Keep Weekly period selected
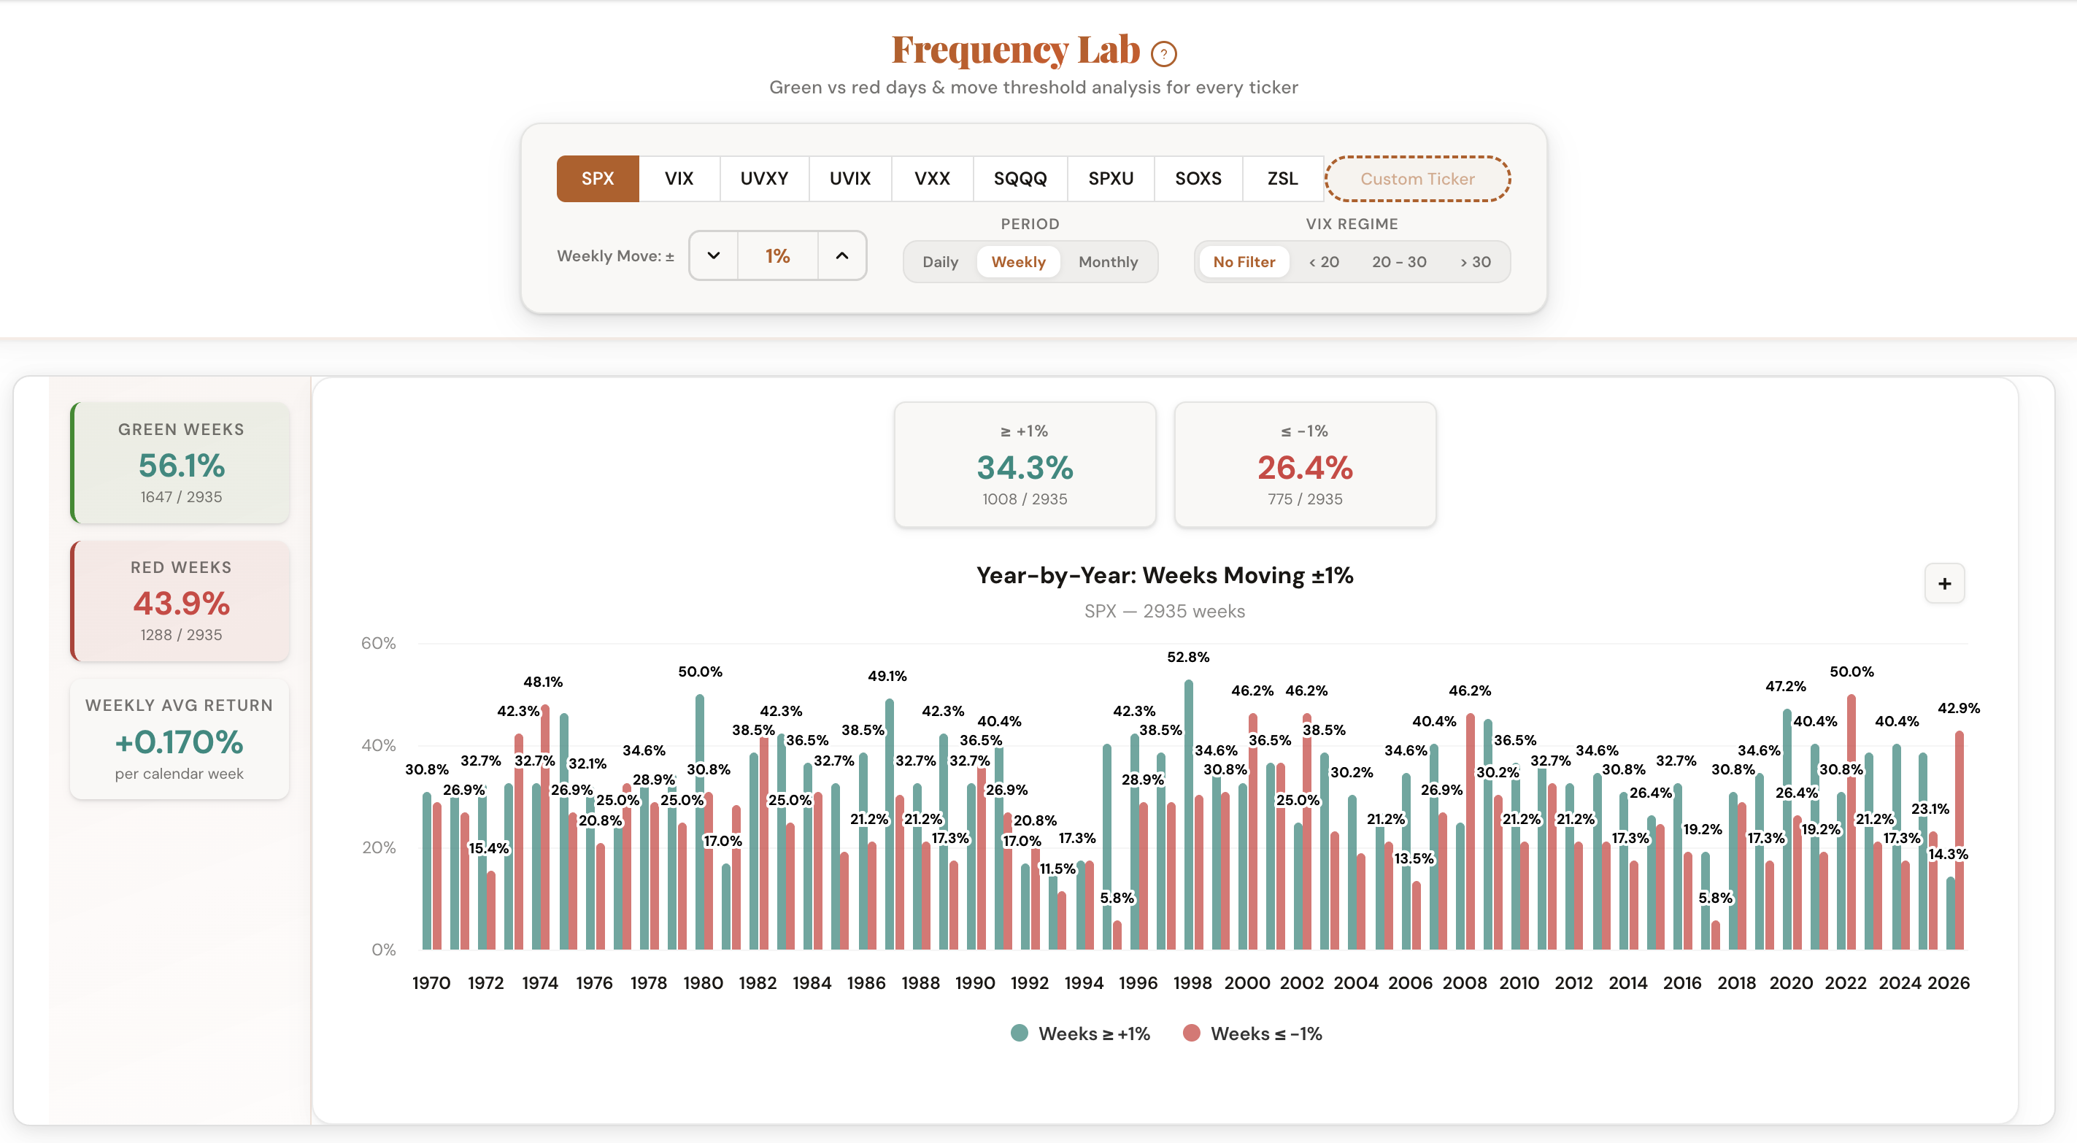This screenshot has width=2077, height=1143. (x=1018, y=261)
